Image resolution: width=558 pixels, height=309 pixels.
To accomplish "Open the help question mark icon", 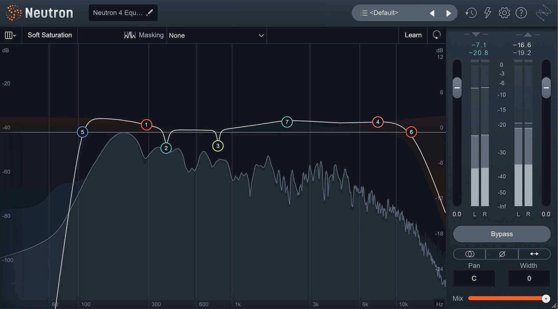I will (x=521, y=13).
